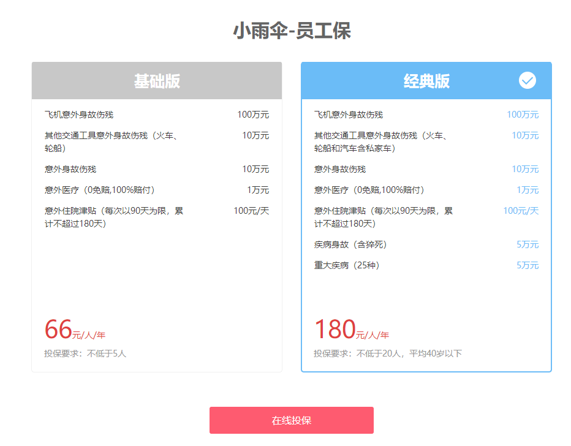Click the 180元/人/年 price

(x=352, y=330)
